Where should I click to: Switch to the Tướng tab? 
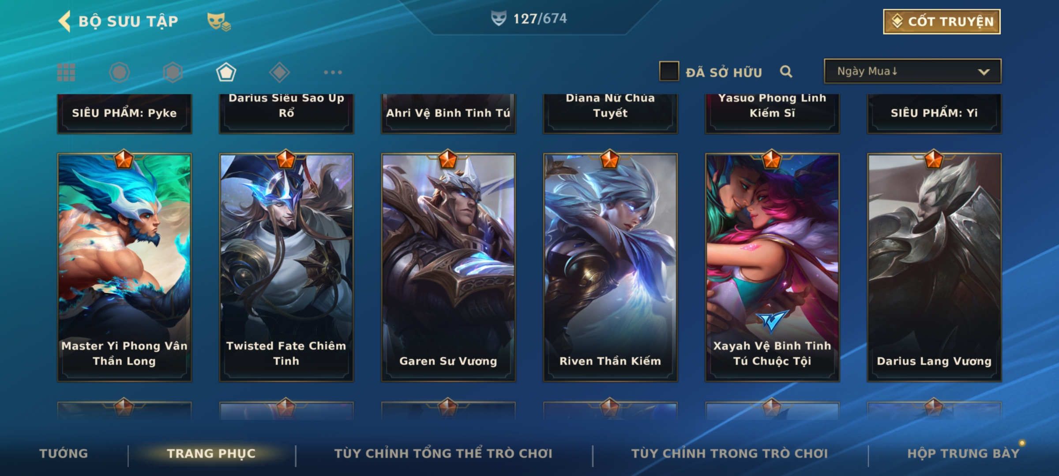point(64,454)
